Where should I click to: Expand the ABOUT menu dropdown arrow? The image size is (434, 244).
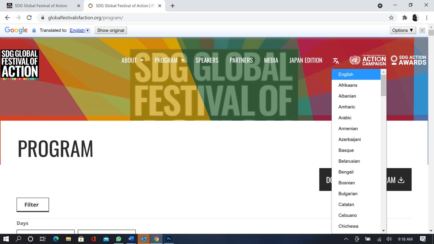(142, 61)
